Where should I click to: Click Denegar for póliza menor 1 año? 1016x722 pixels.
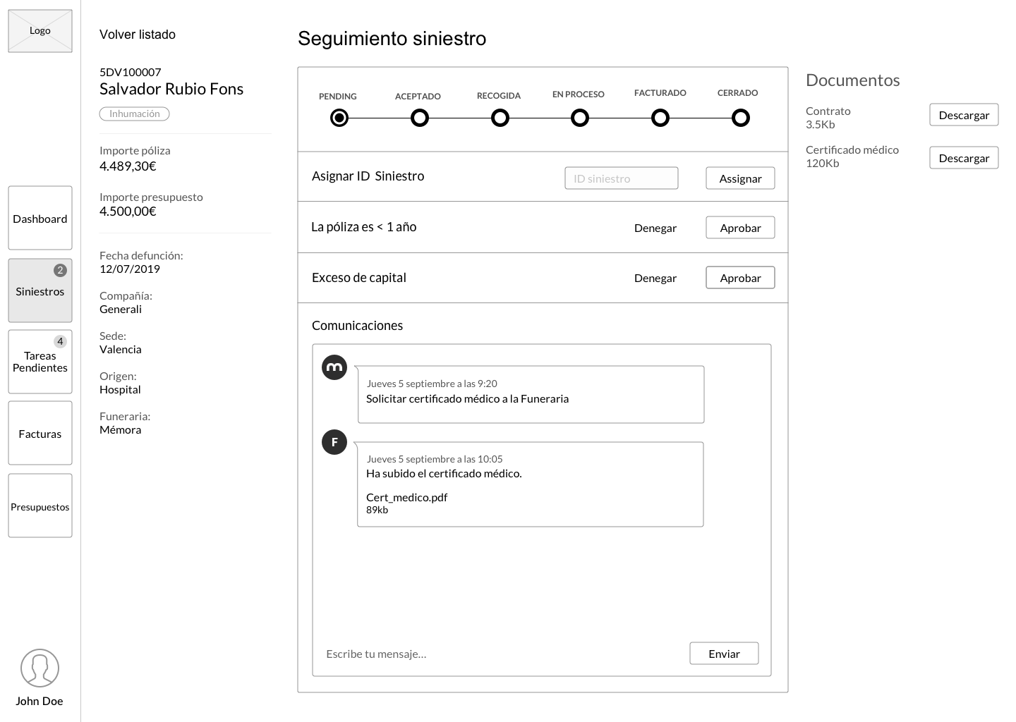click(x=655, y=228)
